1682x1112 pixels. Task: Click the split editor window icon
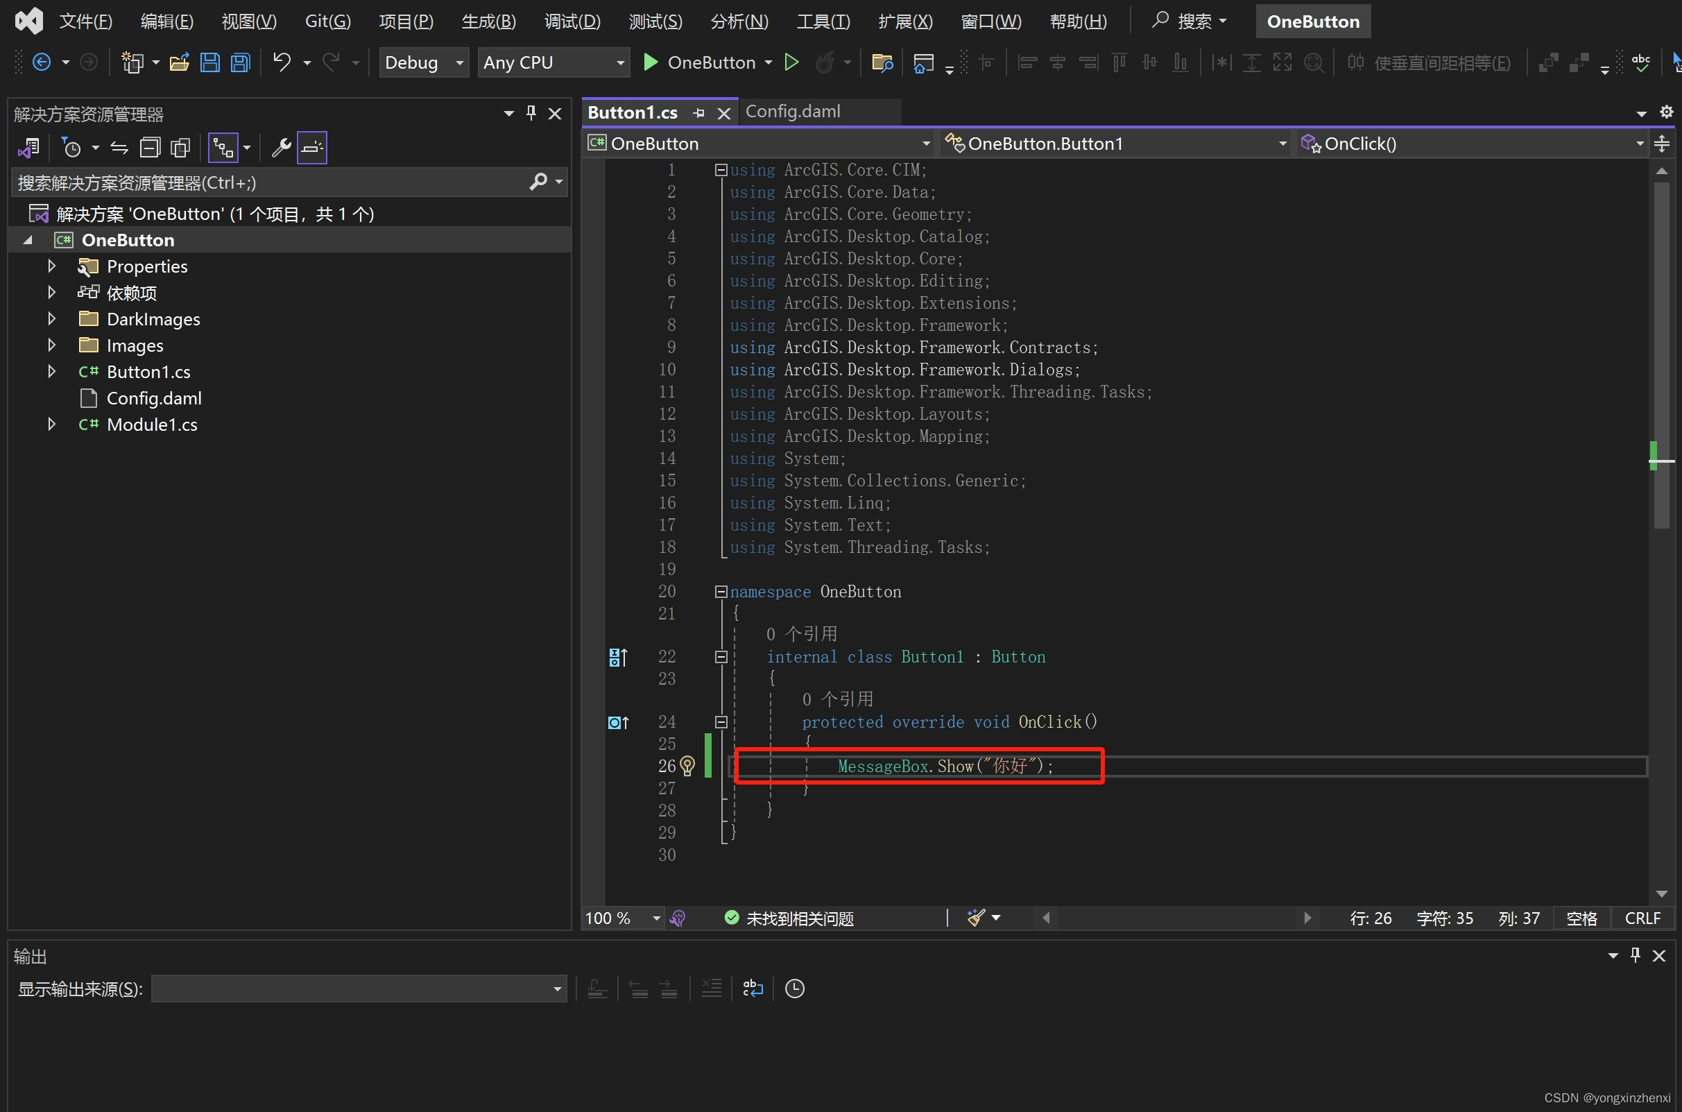[1661, 144]
